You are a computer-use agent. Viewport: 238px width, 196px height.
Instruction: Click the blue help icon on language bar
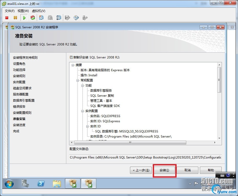[x=228, y=175]
